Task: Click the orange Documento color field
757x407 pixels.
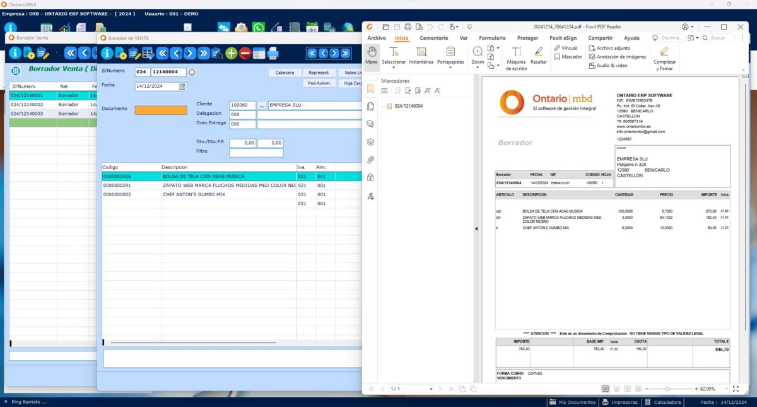Action: [161, 110]
